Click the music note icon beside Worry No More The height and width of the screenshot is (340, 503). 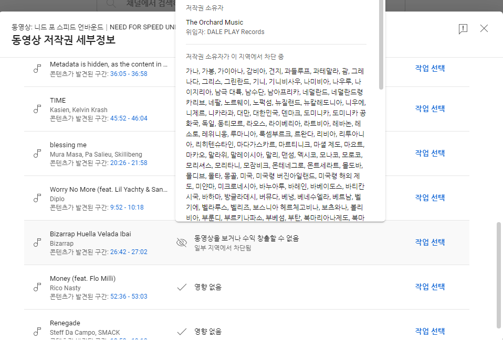coord(37,198)
